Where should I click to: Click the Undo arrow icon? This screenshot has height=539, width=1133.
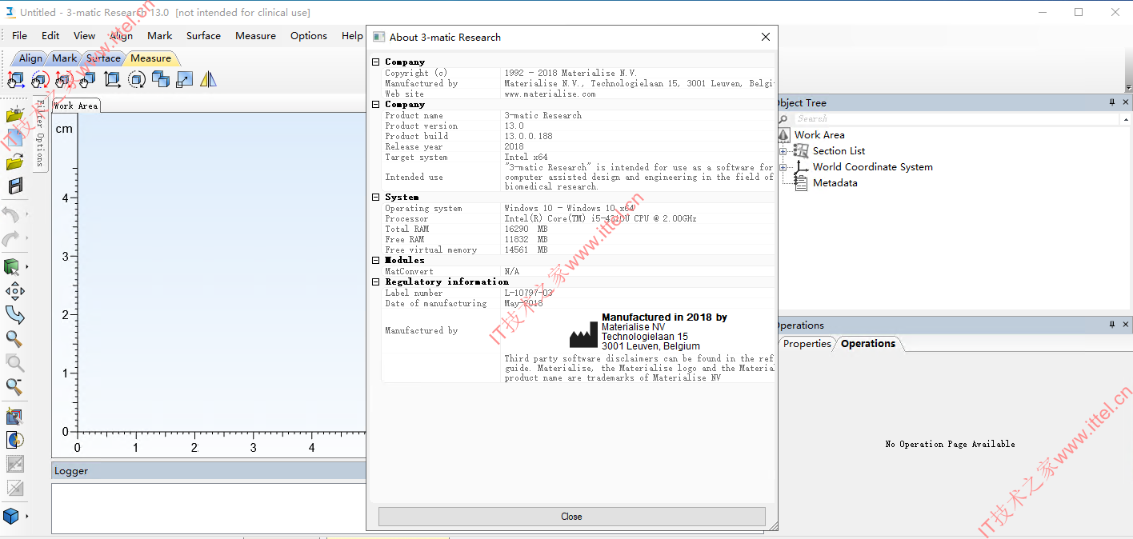[x=12, y=214]
